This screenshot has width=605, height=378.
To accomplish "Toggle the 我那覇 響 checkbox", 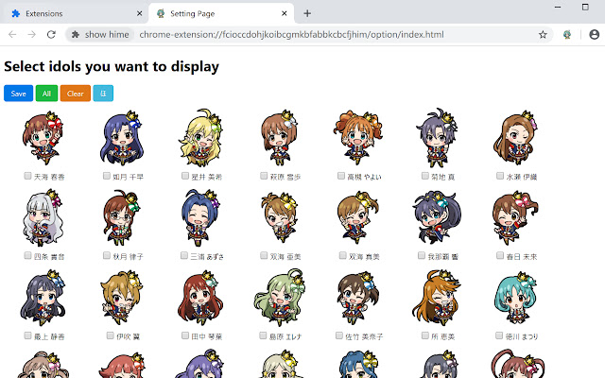I will [422, 255].
